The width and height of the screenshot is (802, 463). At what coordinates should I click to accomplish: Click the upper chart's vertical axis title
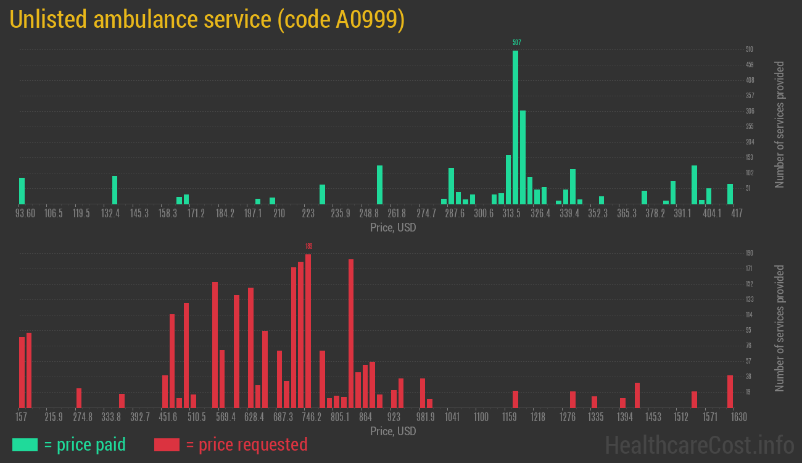coord(780,124)
